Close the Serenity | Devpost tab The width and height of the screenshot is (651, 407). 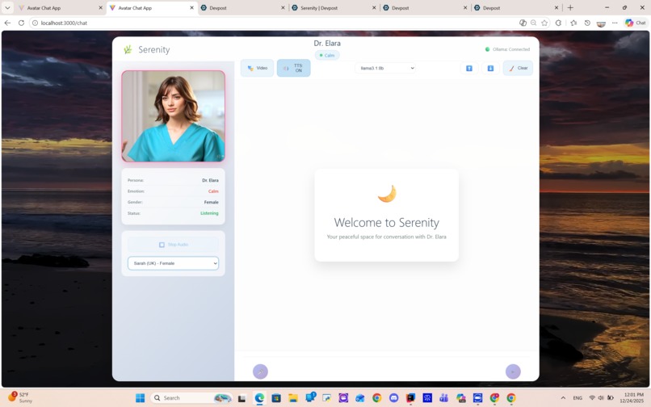374,8
